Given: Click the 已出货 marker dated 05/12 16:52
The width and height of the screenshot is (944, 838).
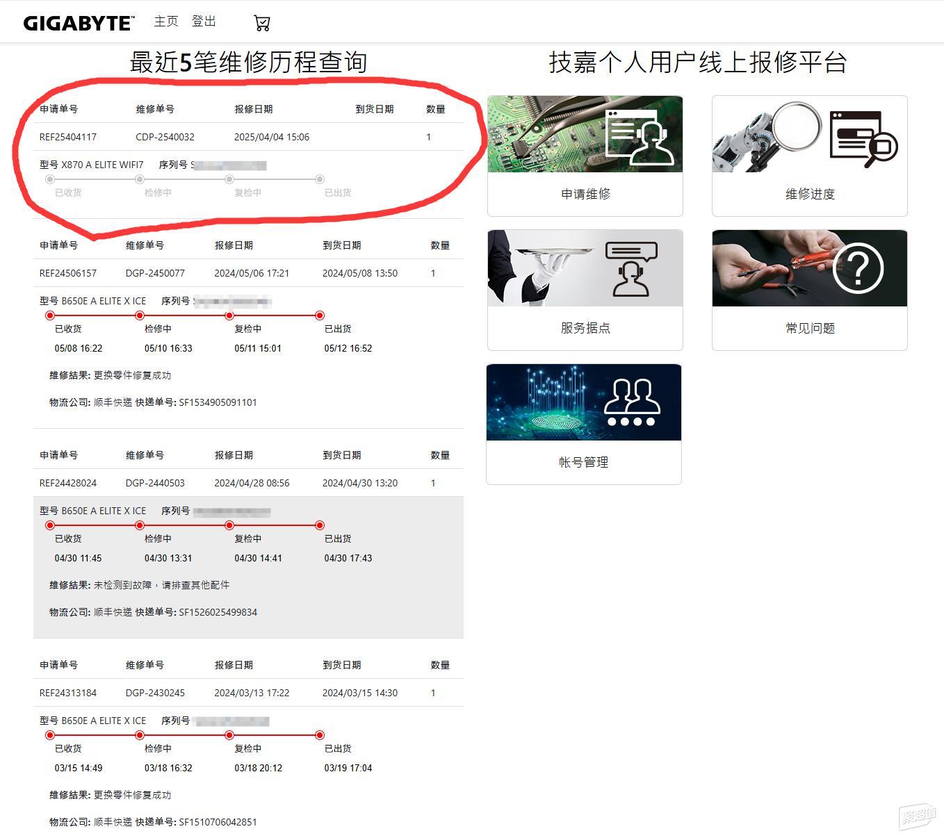Looking at the screenshot, I should (320, 315).
